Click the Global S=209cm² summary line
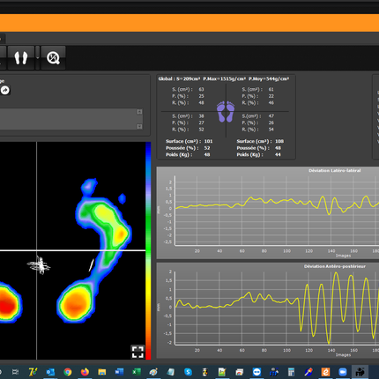This screenshot has height=379, width=379. [x=224, y=78]
